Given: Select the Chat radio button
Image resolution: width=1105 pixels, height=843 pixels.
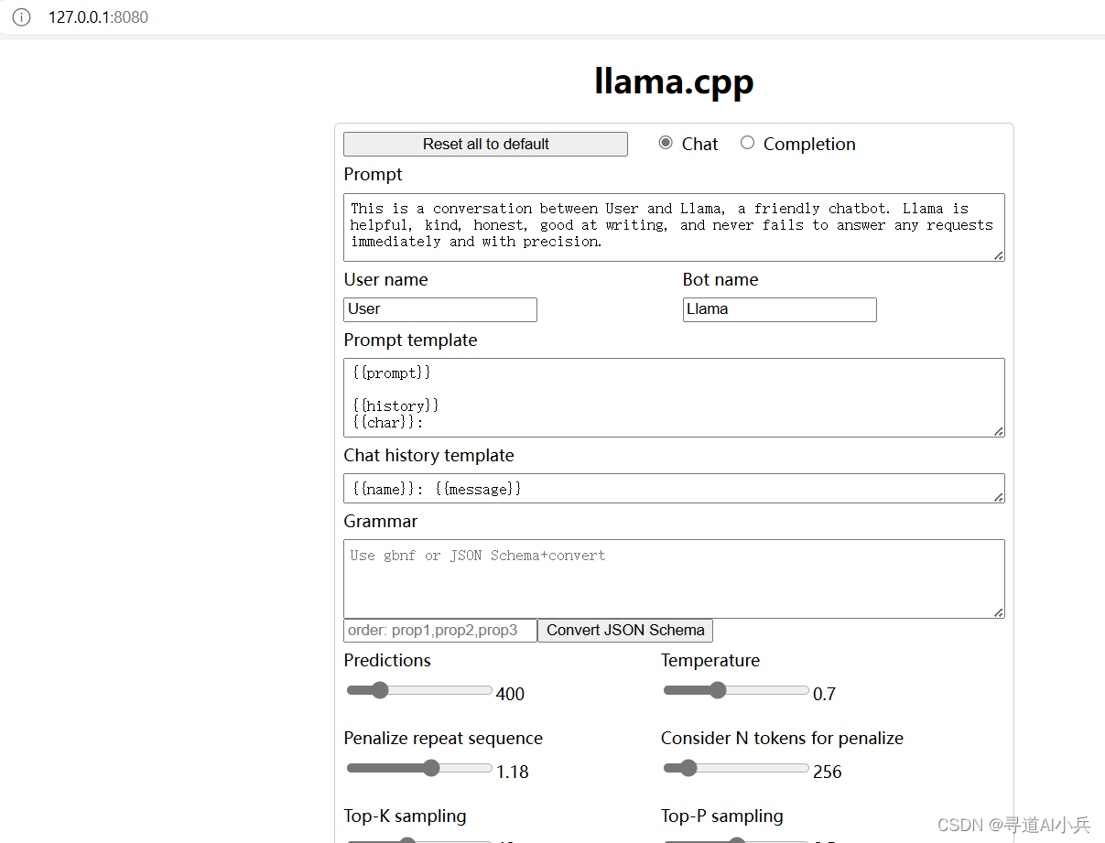Looking at the screenshot, I should [x=666, y=143].
